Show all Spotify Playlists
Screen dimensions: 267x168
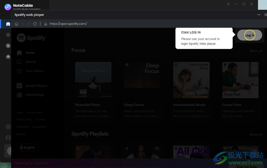pyautogui.click(x=256, y=134)
